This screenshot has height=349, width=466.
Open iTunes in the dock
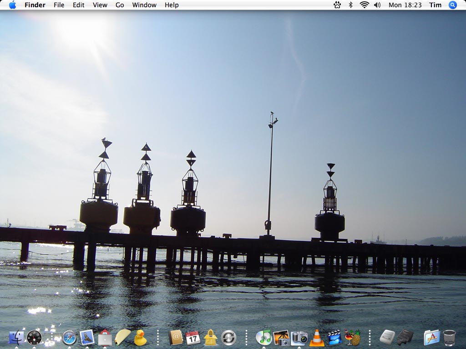[263, 337]
